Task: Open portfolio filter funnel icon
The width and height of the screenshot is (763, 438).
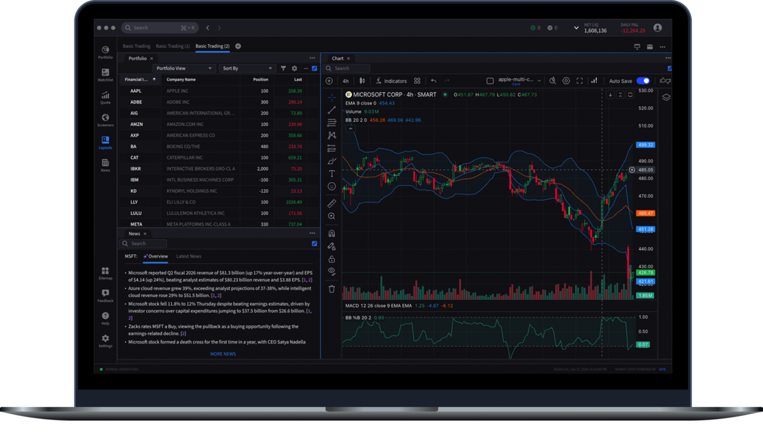Action: pos(283,68)
